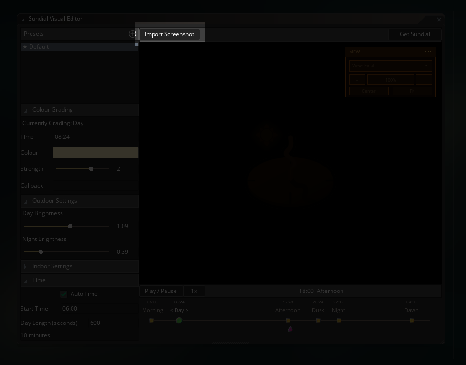466x365 pixels.
Task: Click the grading Time field 08:24
Action: (96, 137)
